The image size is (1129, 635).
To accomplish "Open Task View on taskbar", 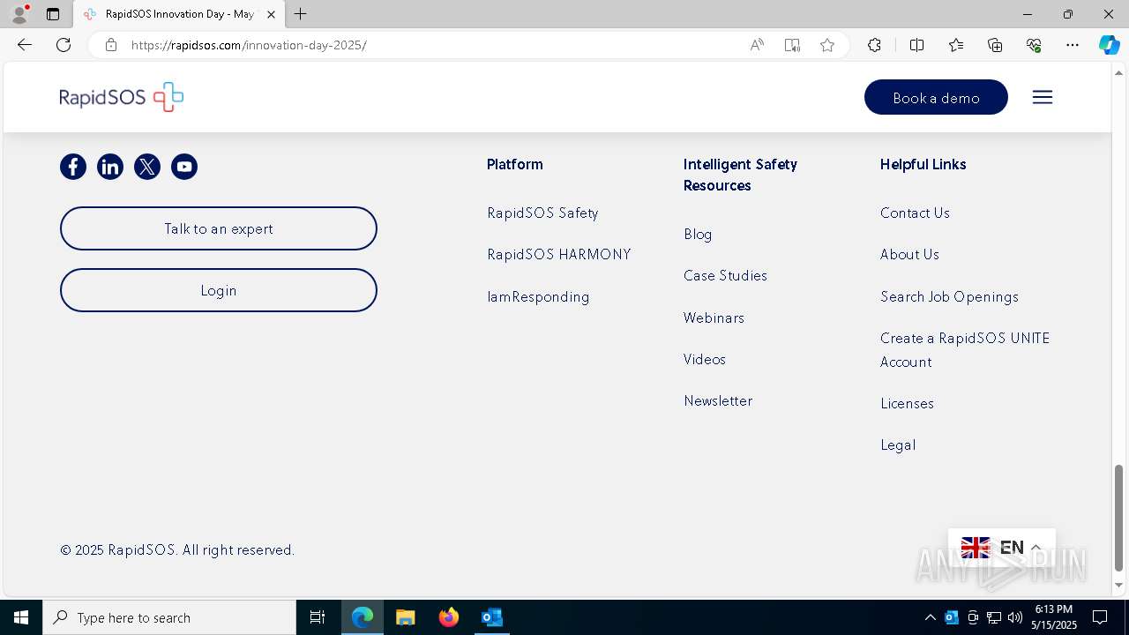I will [x=318, y=617].
